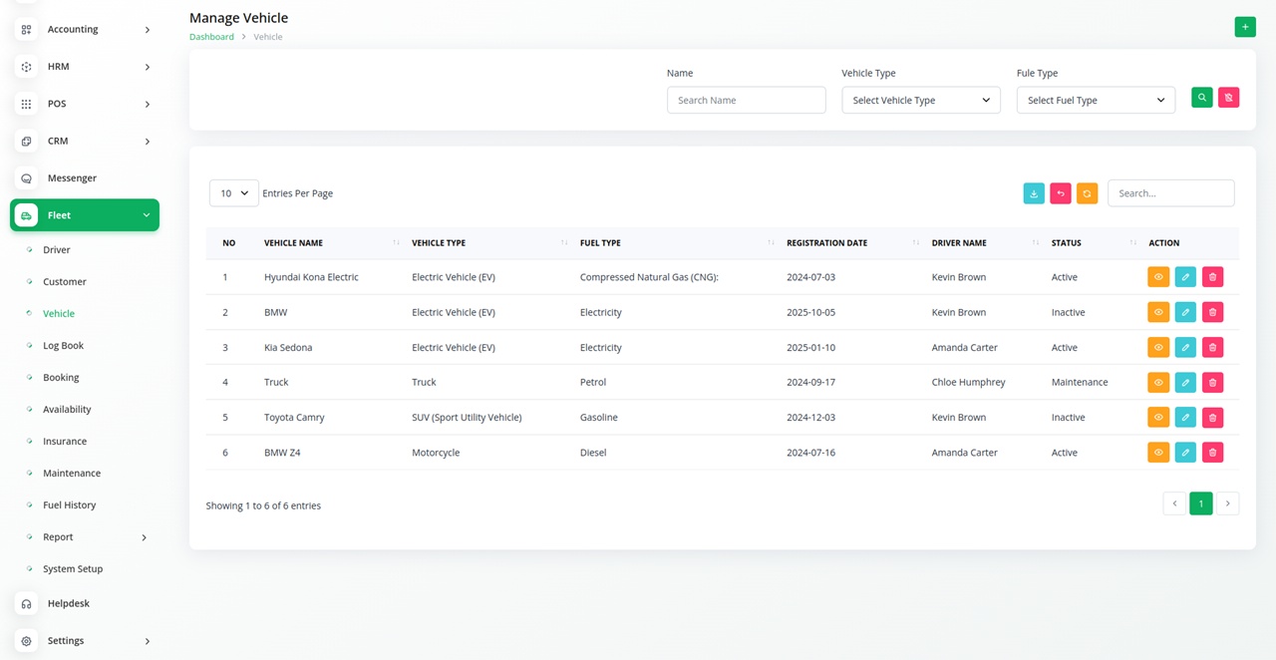Click the green search filter icon button

(1202, 98)
